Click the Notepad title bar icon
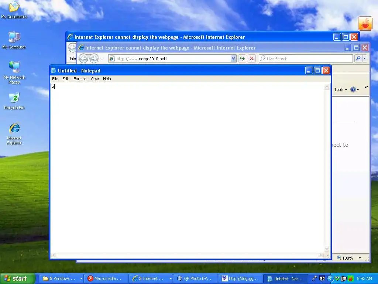The image size is (378, 284). pyautogui.click(x=54, y=71)
